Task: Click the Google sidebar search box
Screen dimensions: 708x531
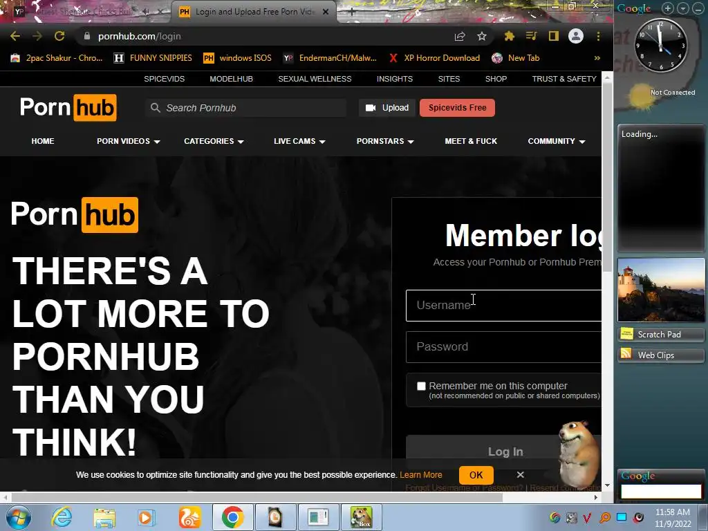Action: [661, 492]
